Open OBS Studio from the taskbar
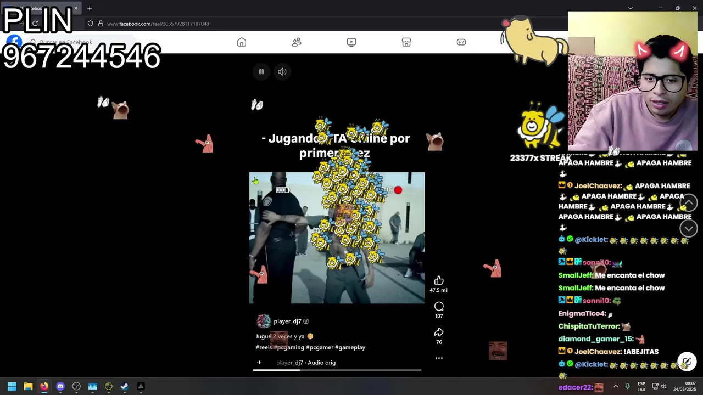703x395 pixels. coord(76,386)
